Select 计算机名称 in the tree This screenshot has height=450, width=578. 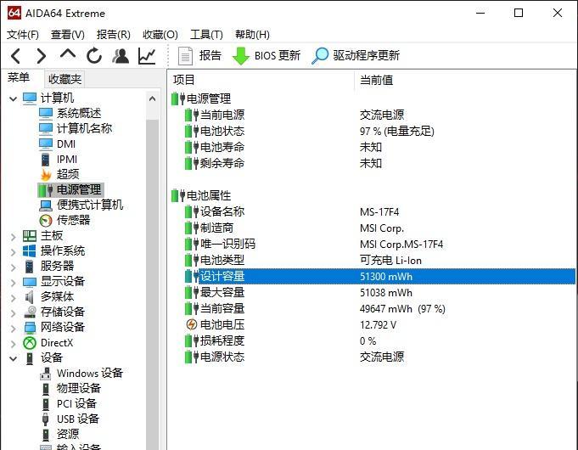click(x=84, y=128)
